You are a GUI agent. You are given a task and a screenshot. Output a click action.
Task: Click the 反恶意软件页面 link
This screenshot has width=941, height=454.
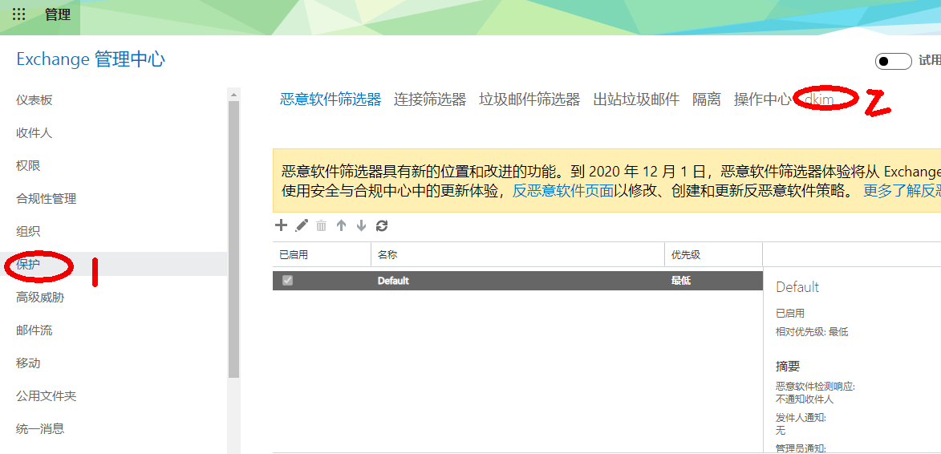point(563,191)
